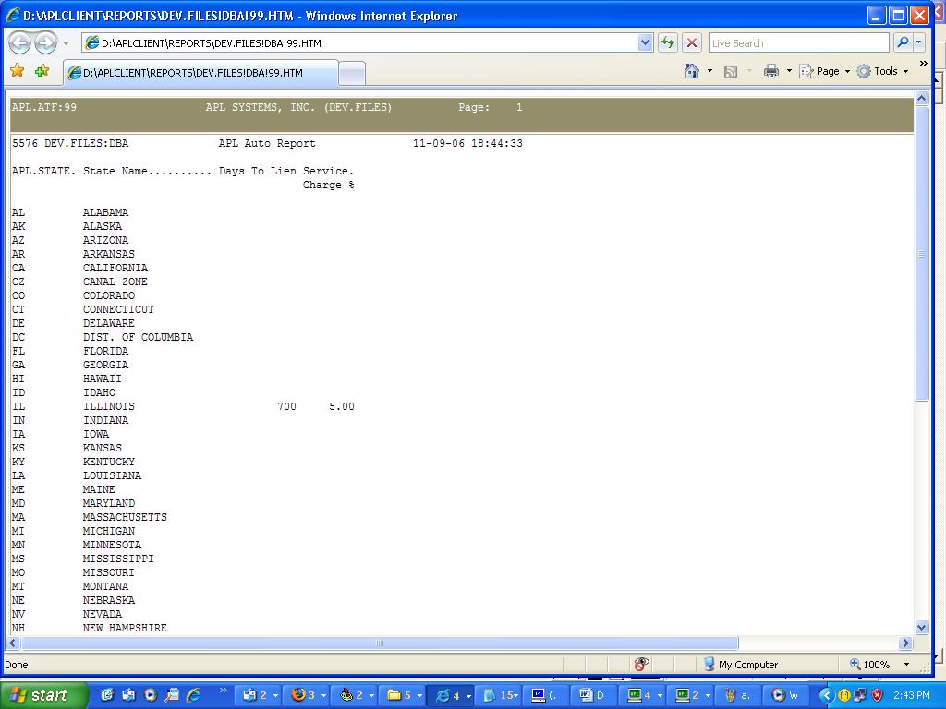Select the DBA!99.HTM browser tab
Screen dimensions: 946x709
point(200,73)
